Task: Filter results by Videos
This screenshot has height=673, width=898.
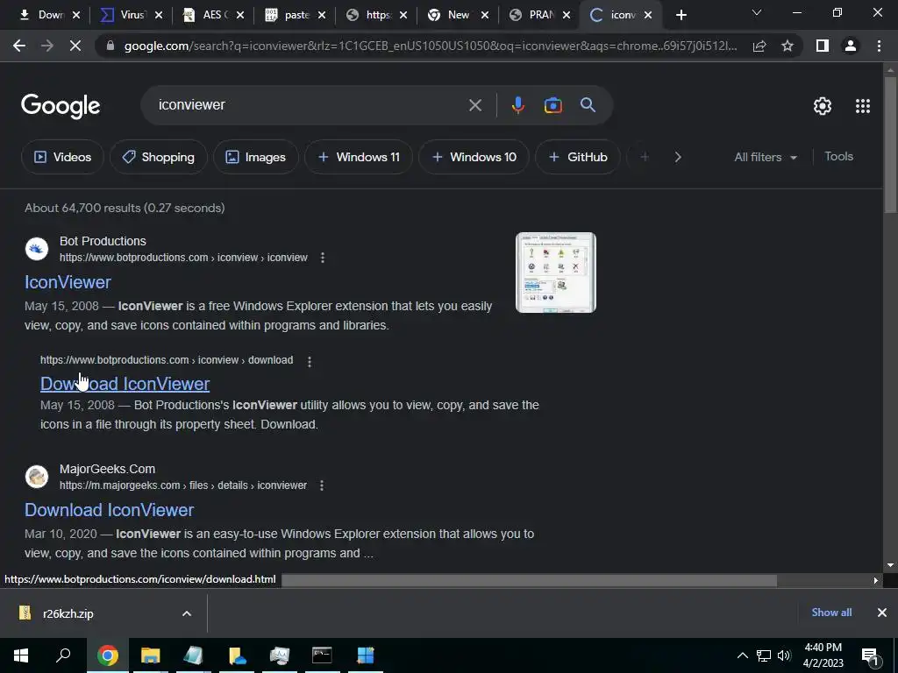Action: tap(62, 157)
